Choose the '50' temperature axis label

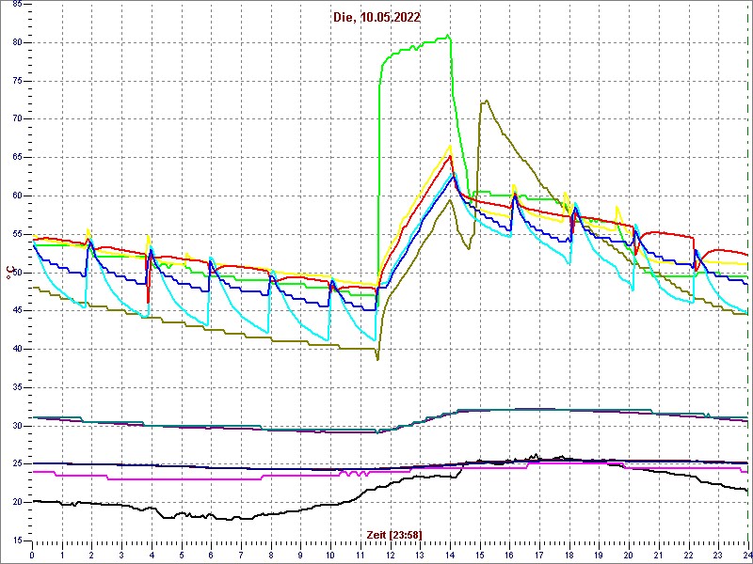(16, 273)
